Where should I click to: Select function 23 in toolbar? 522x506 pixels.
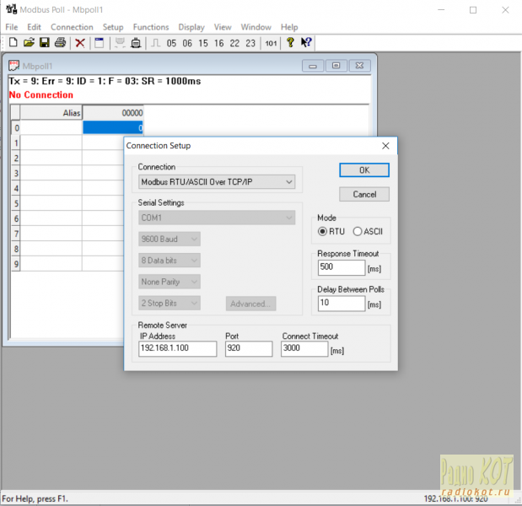[x=250, y=43]
